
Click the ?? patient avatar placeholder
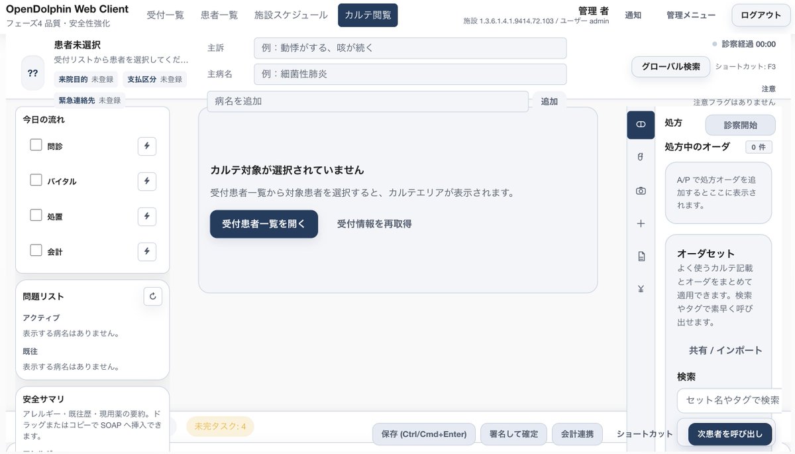32,73
